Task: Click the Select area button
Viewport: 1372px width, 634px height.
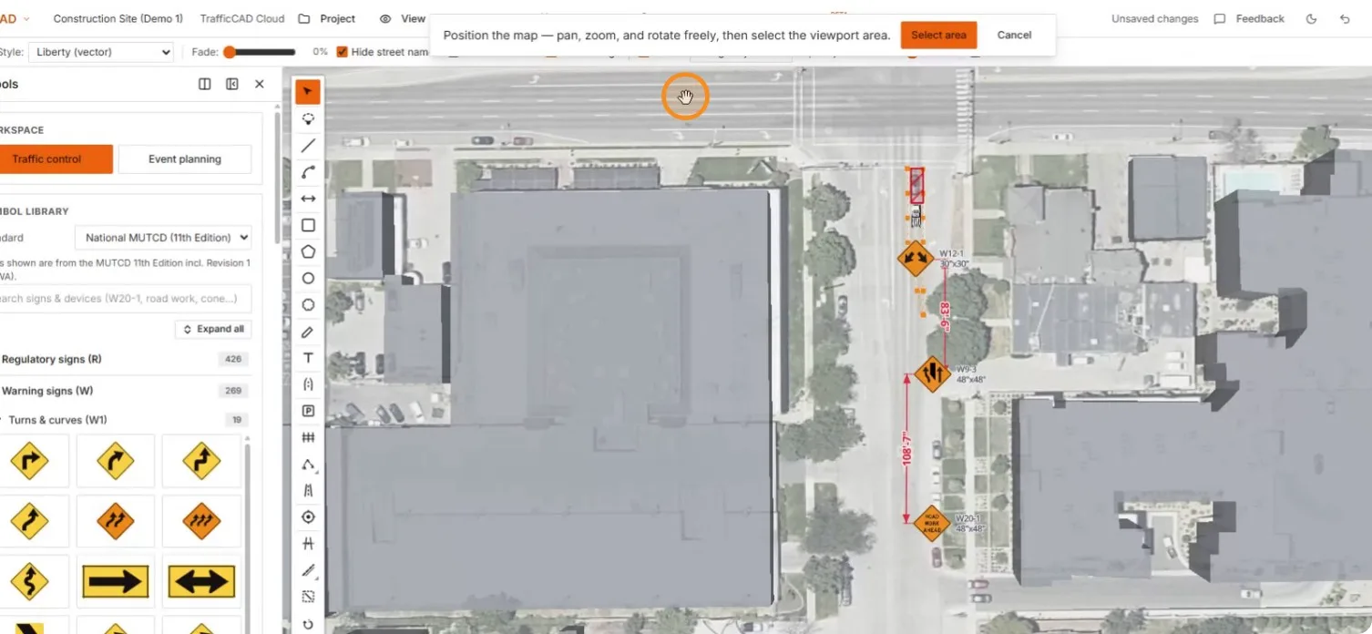Action: tap(938, 35)
